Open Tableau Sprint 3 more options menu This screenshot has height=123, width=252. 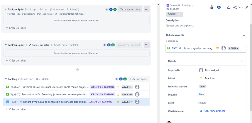pyautogui.click(x=147, y=9)
